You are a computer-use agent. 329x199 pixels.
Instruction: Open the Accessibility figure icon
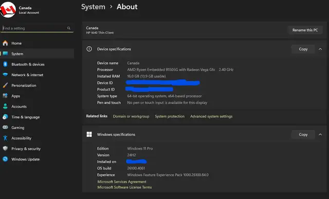click(x=5, y=138)
